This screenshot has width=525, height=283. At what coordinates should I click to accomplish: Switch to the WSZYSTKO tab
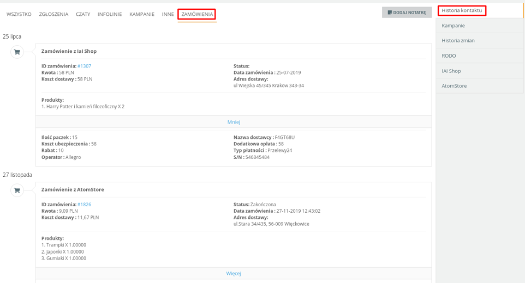coord(19,14)
